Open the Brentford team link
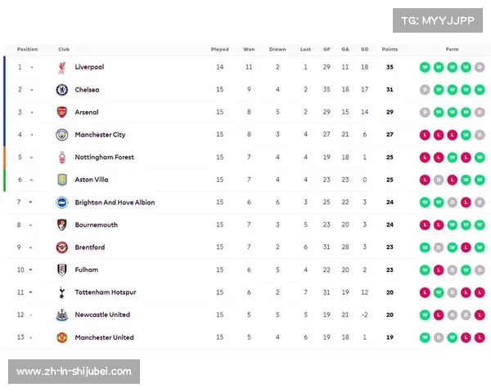The width and height of the screenshot is (491, 392). click(90, 247)
